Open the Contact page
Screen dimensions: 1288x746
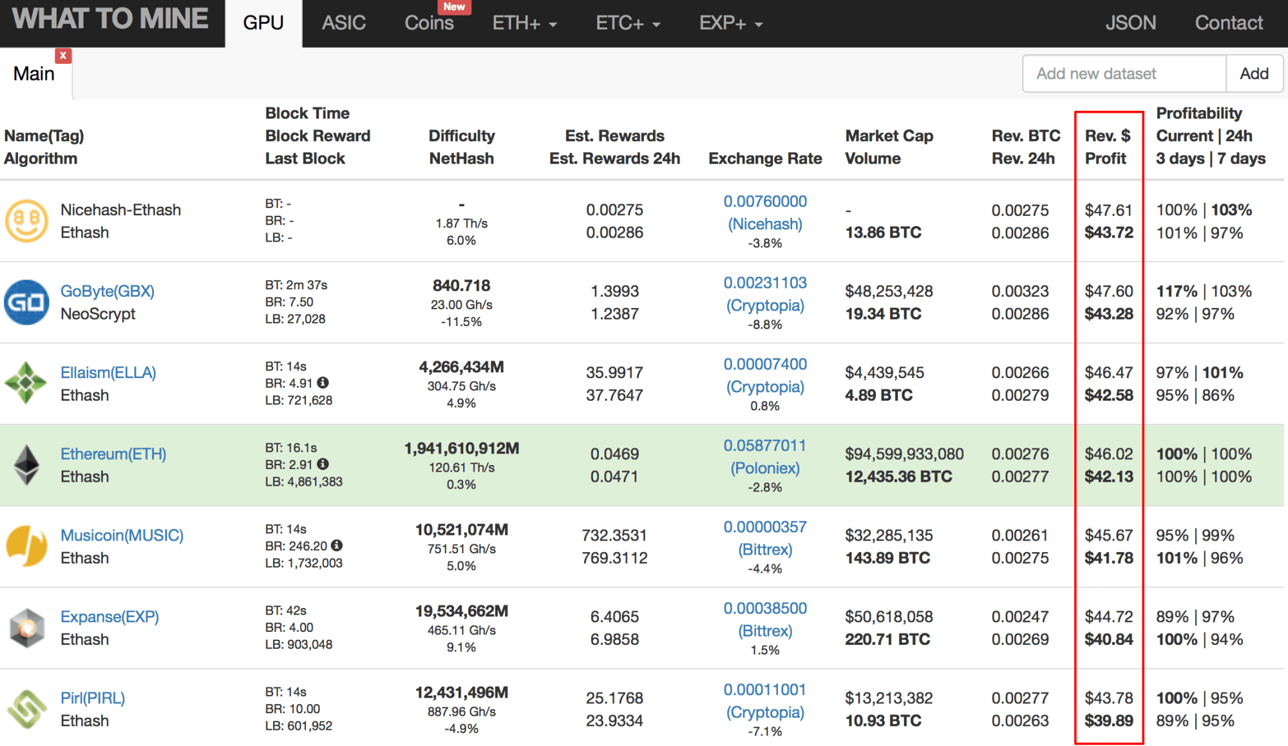(1229, 23)
